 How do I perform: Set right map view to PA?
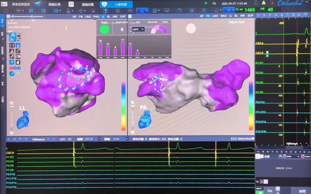coord(208,16)
